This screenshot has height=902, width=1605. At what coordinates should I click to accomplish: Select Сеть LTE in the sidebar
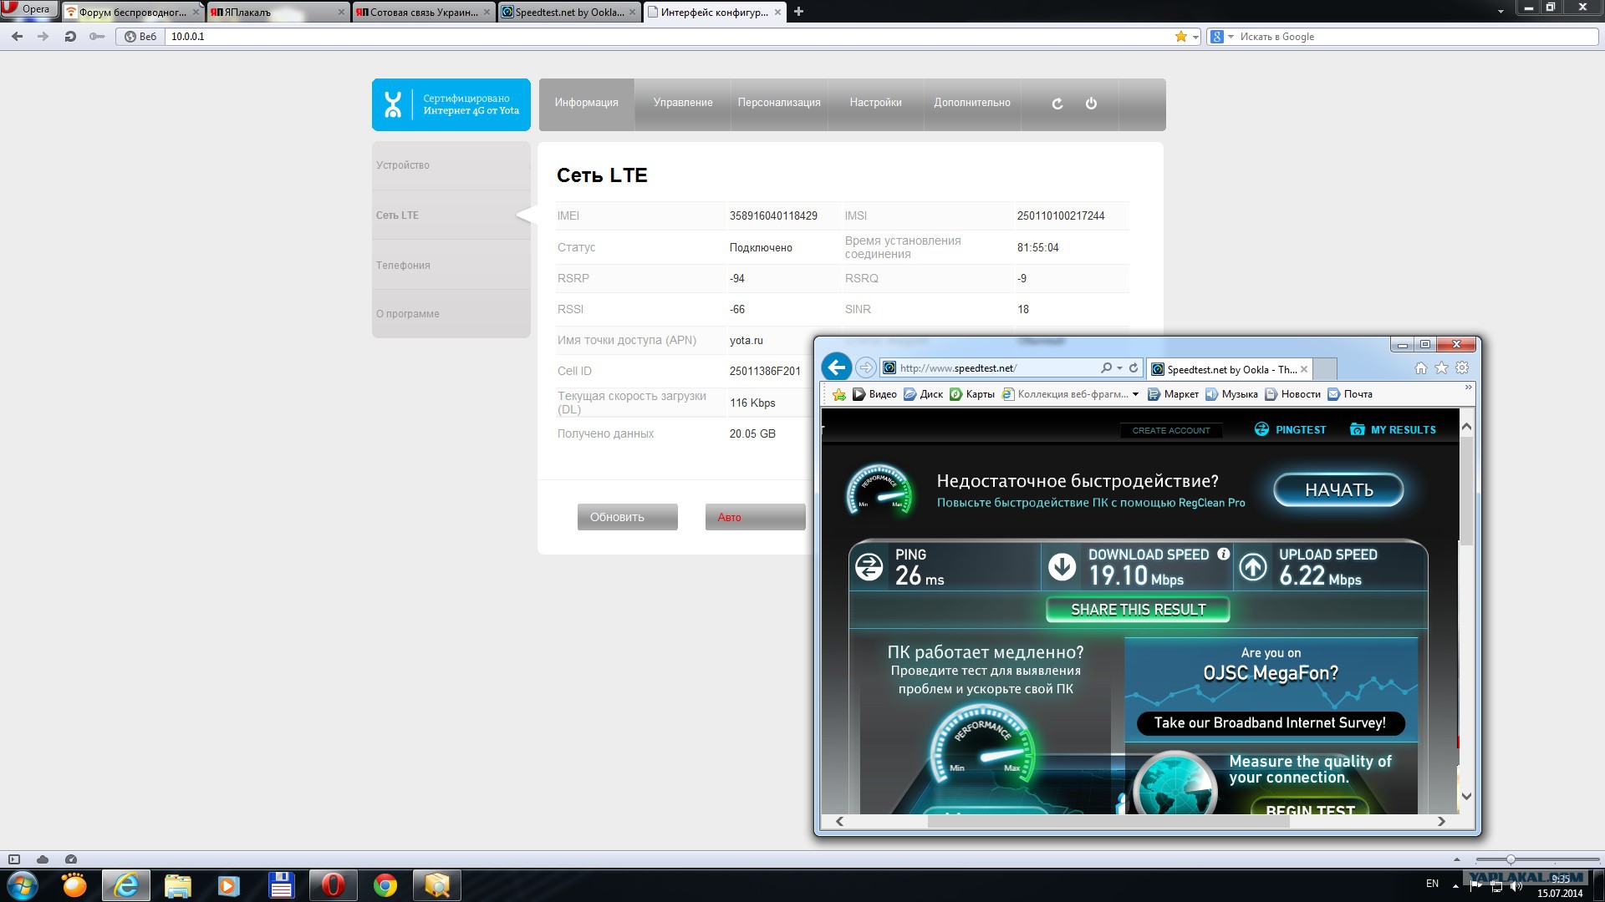[451, 215]
